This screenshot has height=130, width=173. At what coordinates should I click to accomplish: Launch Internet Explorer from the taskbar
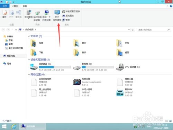pyautogui.click(x=14, y=127)
